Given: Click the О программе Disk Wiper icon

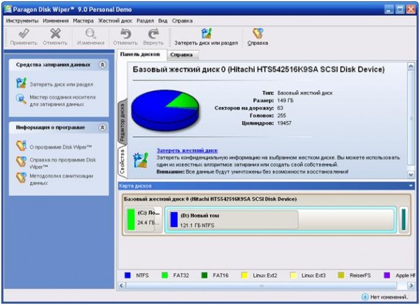Looking at the screenshot, I should tap(21, 146).
